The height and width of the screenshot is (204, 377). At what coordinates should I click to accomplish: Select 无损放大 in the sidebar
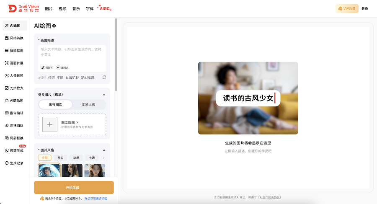coord(16,88)
